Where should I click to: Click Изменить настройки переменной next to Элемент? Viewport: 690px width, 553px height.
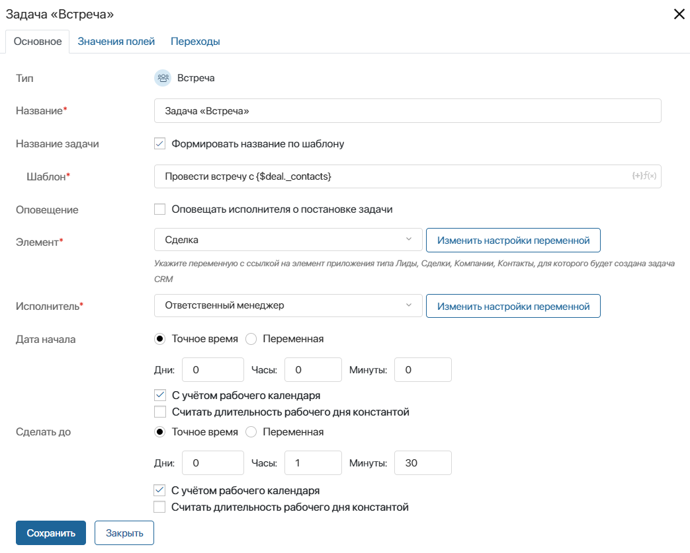coord(513,240)
